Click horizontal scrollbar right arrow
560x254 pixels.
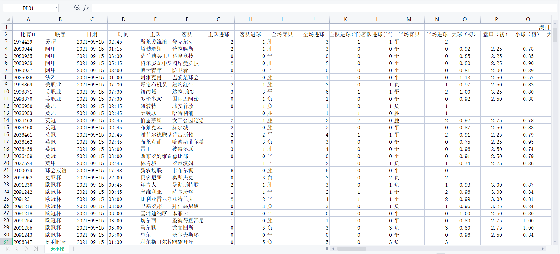(x=543, y=249)
